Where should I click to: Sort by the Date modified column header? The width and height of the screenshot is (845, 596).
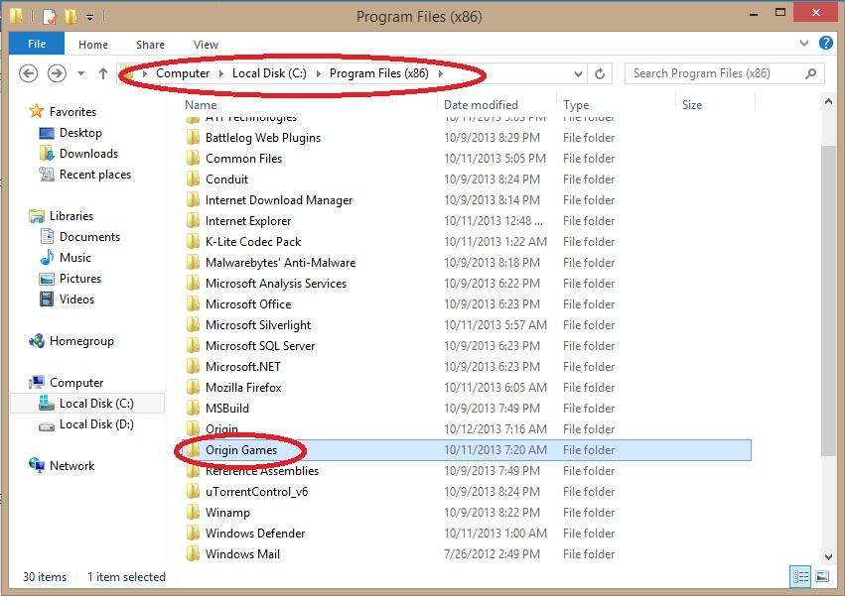pos(481,104)
